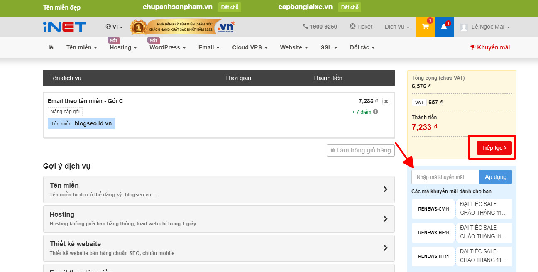Remove Email Gói C item with X icon
The height and width of the screenshot is (272, 538).
click(386, 101)
